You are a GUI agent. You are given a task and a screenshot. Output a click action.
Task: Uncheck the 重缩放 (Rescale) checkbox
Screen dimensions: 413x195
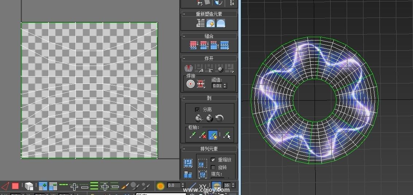[x=213, y=160]
